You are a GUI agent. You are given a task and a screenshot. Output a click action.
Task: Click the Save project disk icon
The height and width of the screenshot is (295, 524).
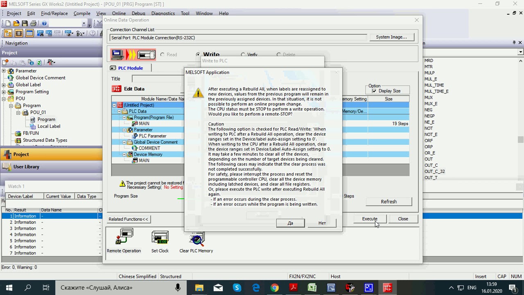(x=25, y=23)
